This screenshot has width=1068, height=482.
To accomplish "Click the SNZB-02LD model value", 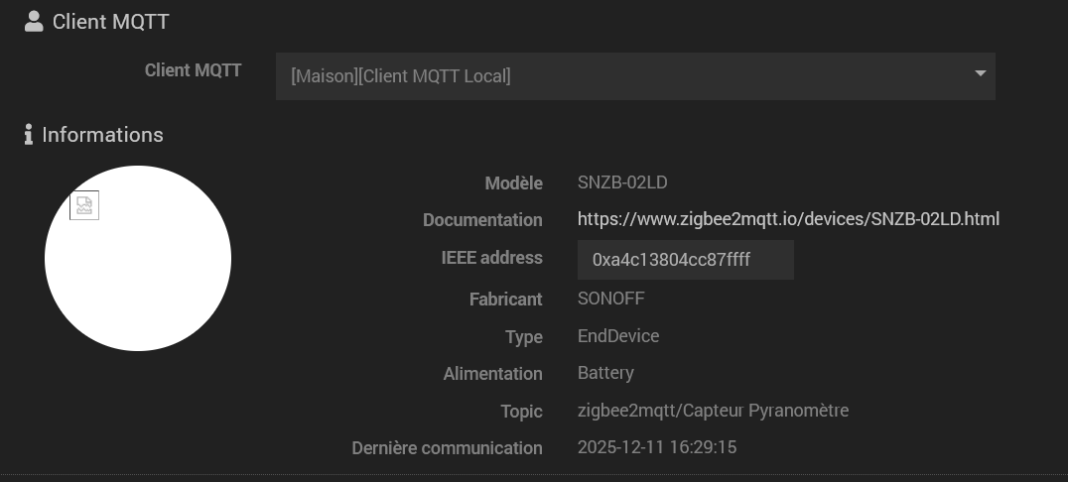I will 622,182.
